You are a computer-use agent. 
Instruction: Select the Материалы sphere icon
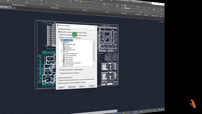pyautogui.click(x=64, y=48)
